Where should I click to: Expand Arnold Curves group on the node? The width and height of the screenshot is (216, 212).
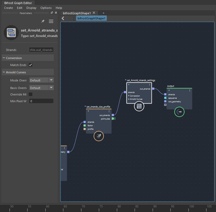(x=129, y=99)
